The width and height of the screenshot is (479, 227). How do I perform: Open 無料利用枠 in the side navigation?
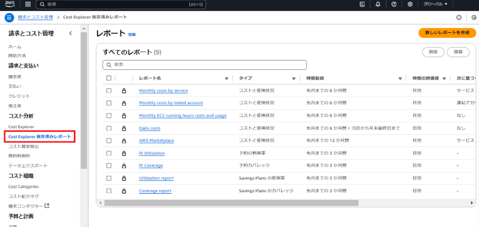(x=19, y=156)
